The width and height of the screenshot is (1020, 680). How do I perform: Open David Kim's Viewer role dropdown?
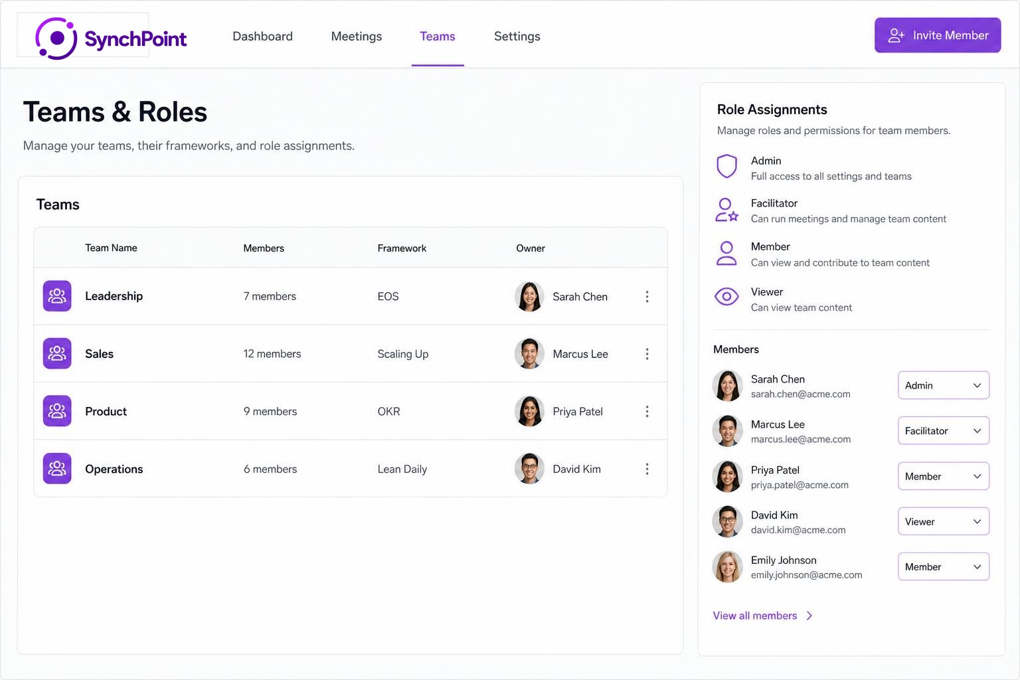pyautogui.click(x=944, y=521)
